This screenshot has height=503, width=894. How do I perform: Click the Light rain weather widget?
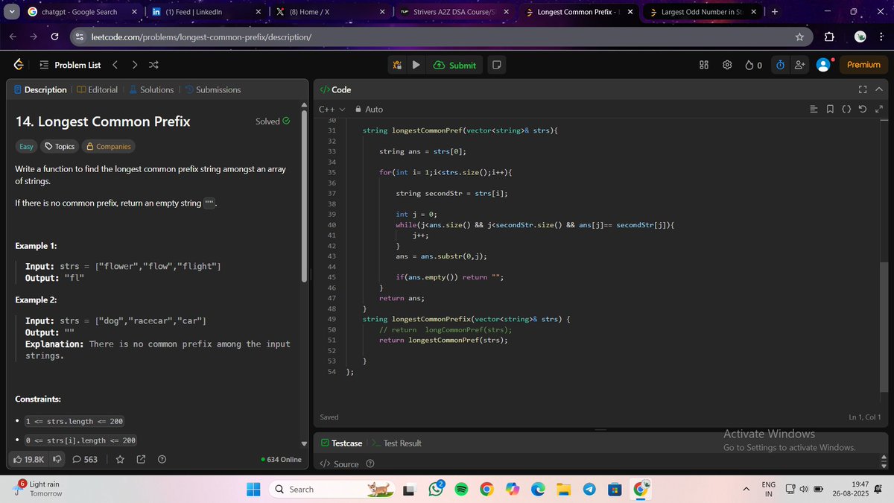click(37, 489)
